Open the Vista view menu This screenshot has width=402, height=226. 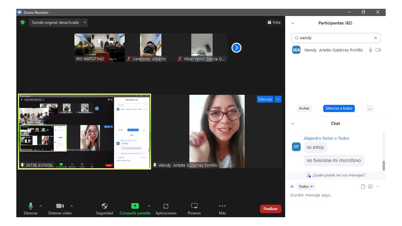point(274,22)
